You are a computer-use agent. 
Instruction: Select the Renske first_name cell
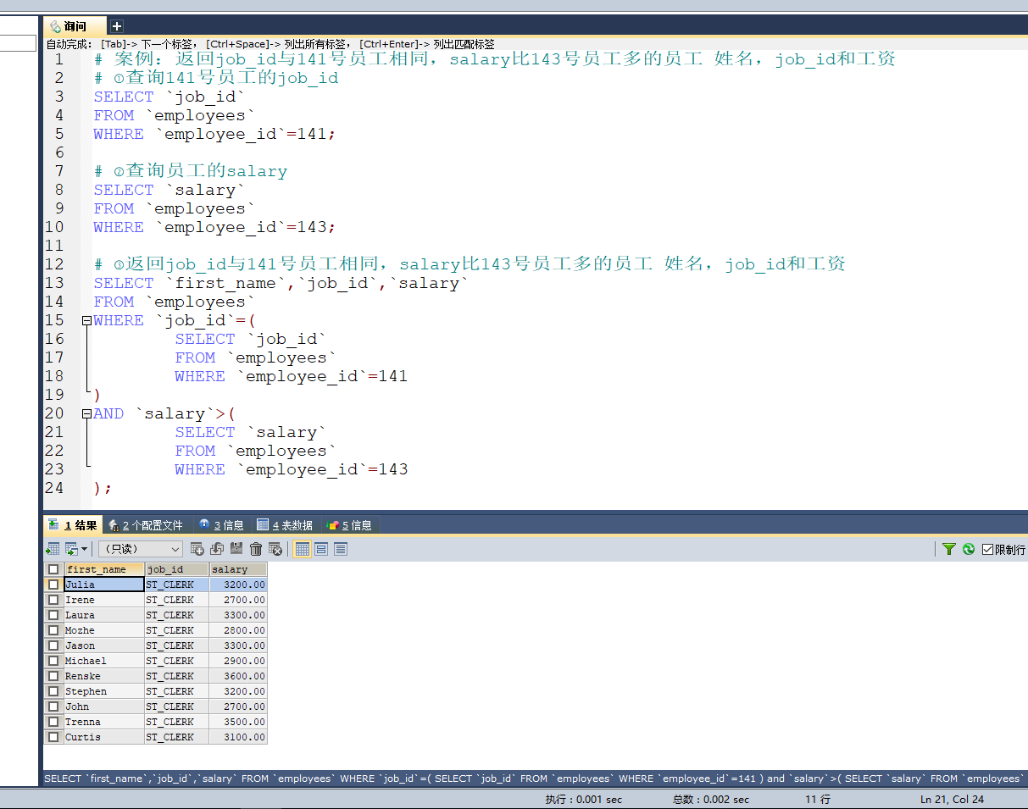pyautogui.click(x=104, y=676)
